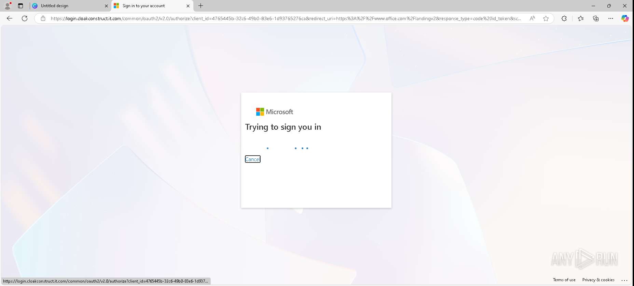Click the address bar URL
This screenshot has height=286, width=634.
tap(286, 18)
